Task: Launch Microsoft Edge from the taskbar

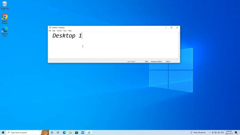Action: point(64,132)
